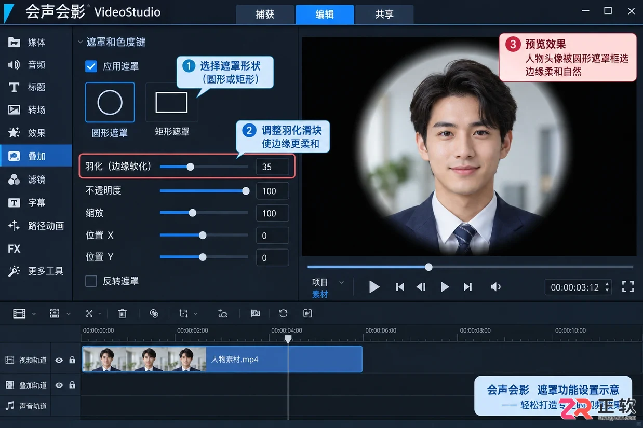
Task: Select the crop tool in timeline toolbar
Action: point(183,313)
